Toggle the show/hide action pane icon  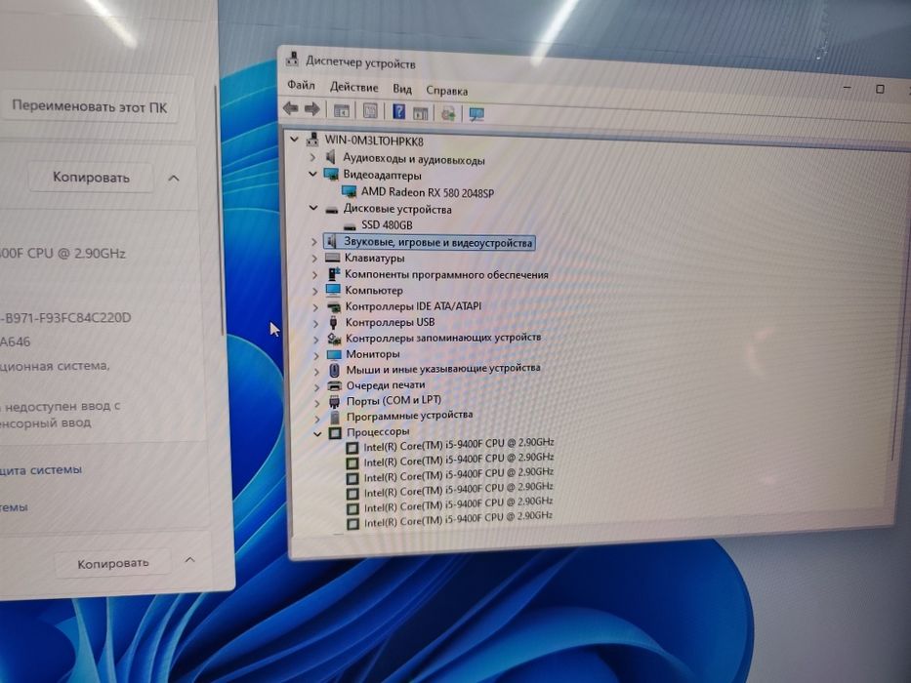[421, 112]
